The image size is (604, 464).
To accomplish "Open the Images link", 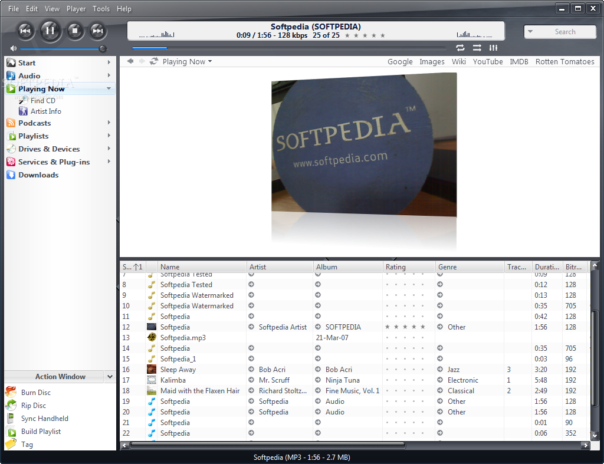I will tap(432, 61).
